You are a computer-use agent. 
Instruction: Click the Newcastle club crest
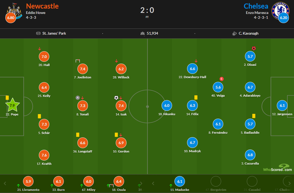click(x=12, y=10)
